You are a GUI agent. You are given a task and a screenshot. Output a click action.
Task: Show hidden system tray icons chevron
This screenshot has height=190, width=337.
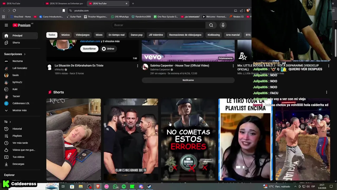[x=295, y=187]
